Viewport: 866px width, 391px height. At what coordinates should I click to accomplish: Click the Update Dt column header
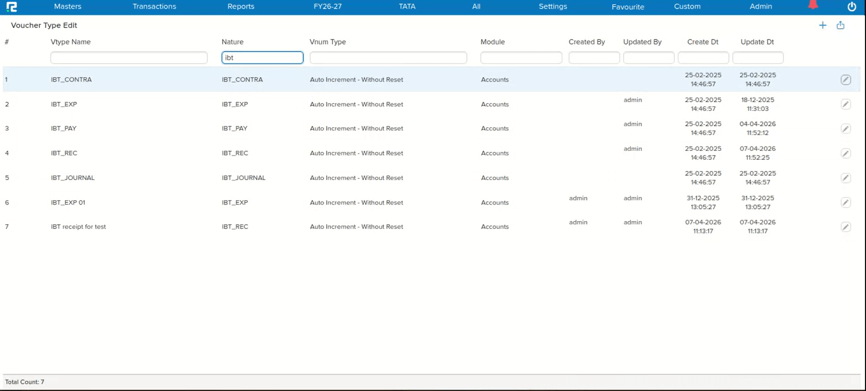(757, 42)
